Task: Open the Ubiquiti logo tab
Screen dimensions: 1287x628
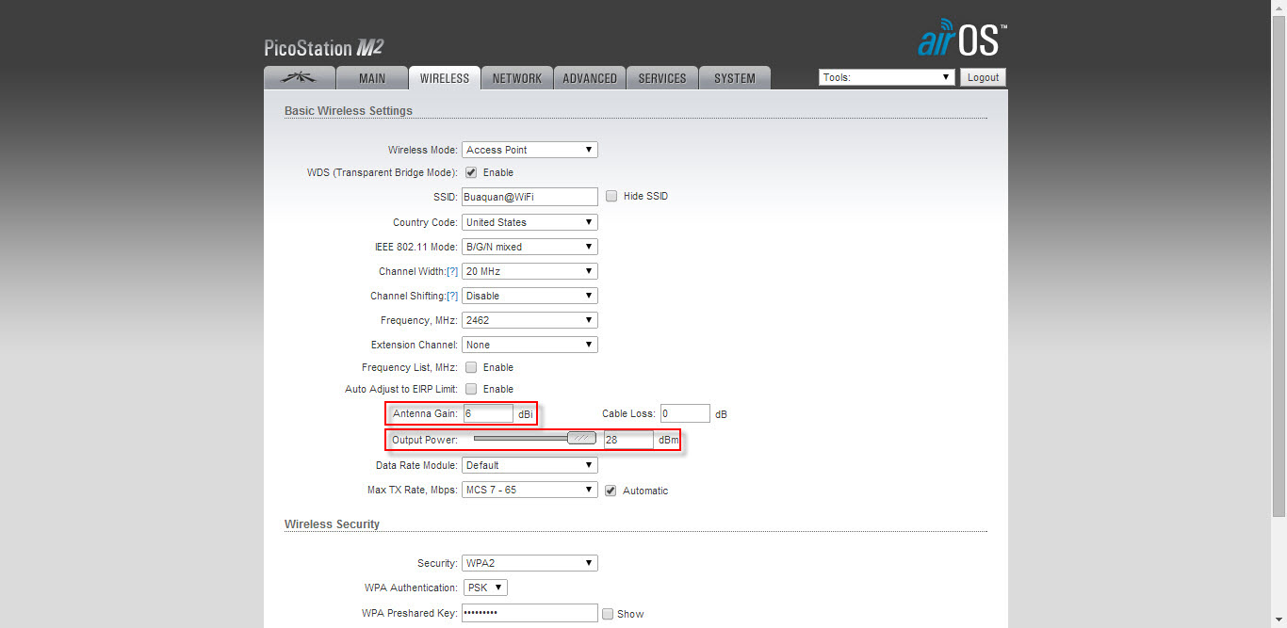Action: point(298,78)
